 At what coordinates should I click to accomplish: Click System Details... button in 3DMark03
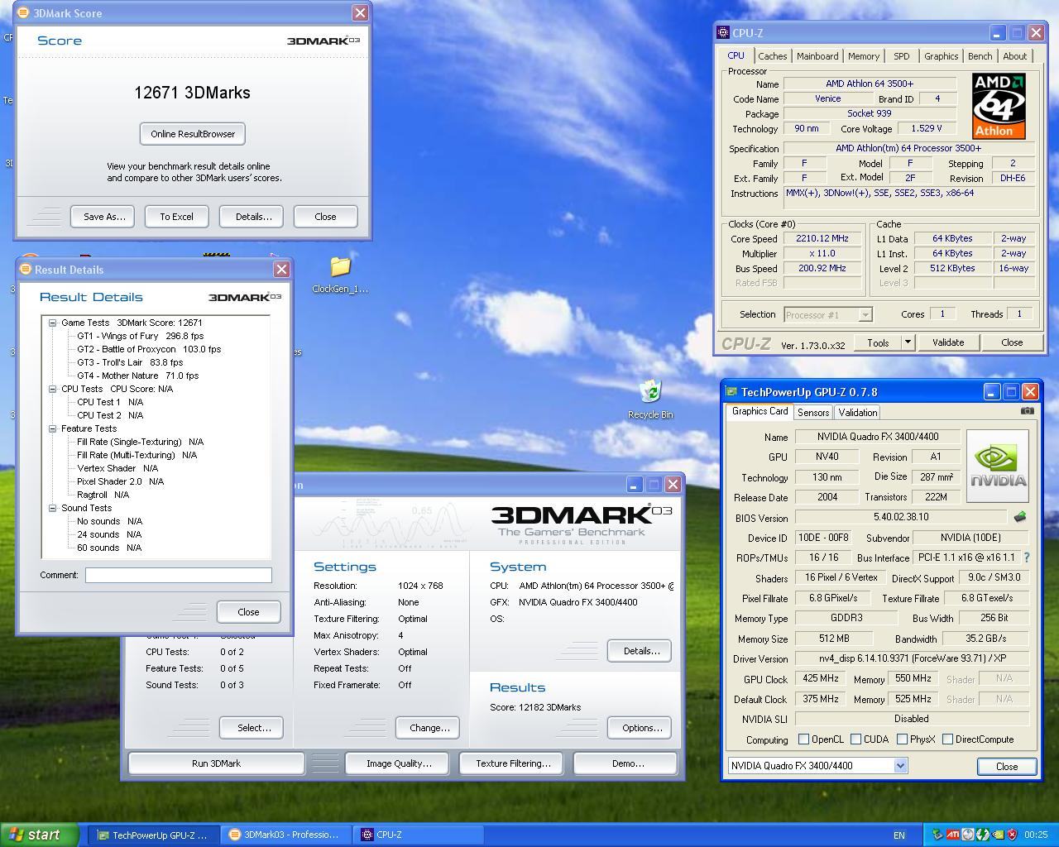click(639, 651)
